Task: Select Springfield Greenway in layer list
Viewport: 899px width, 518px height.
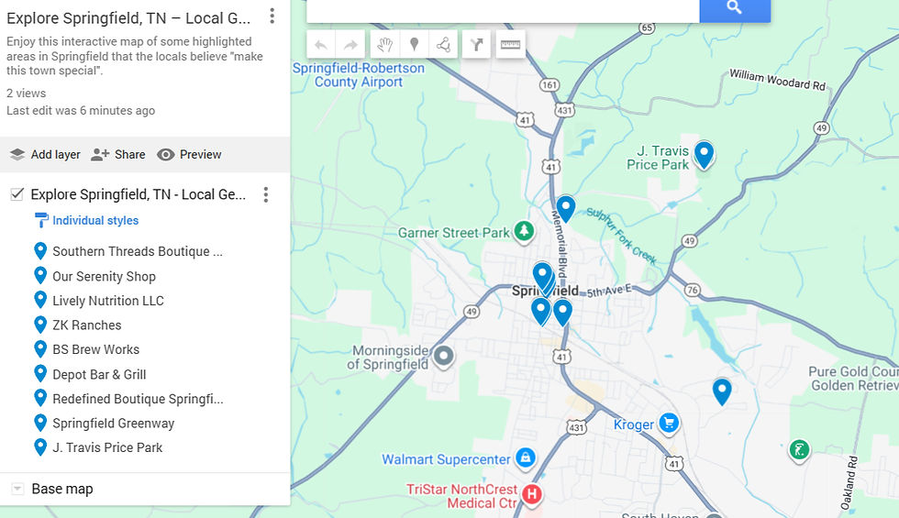Action: point(113,424)
